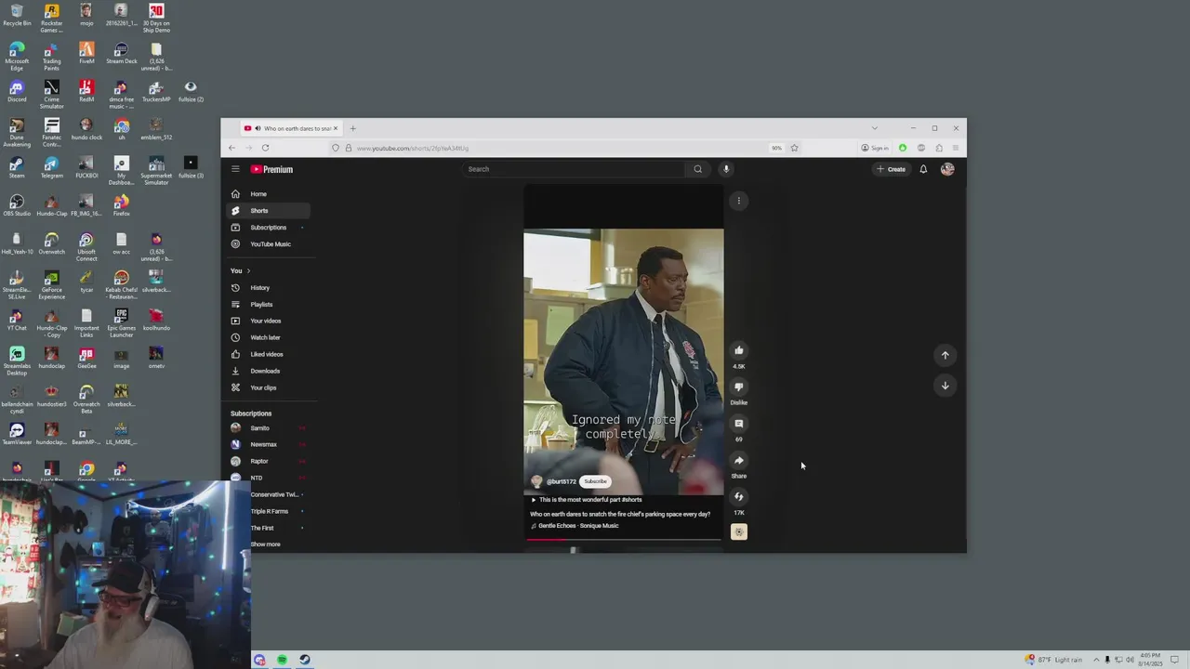Open Downloads in the sidebar
The image size is (1190, 669).
(x=270, y=371)
